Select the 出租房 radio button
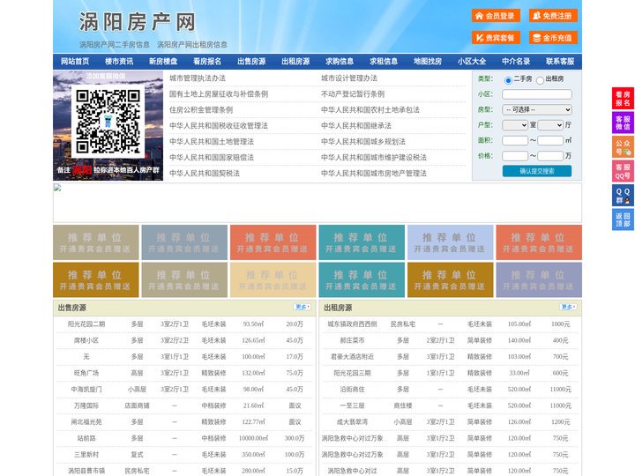Viewport: 635px width, 476px height. [x=540, y=80]
